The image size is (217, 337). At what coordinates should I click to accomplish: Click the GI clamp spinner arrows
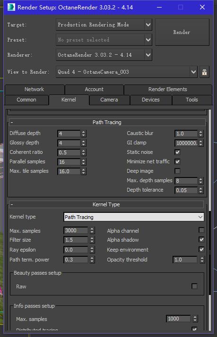tap(200, 143)
